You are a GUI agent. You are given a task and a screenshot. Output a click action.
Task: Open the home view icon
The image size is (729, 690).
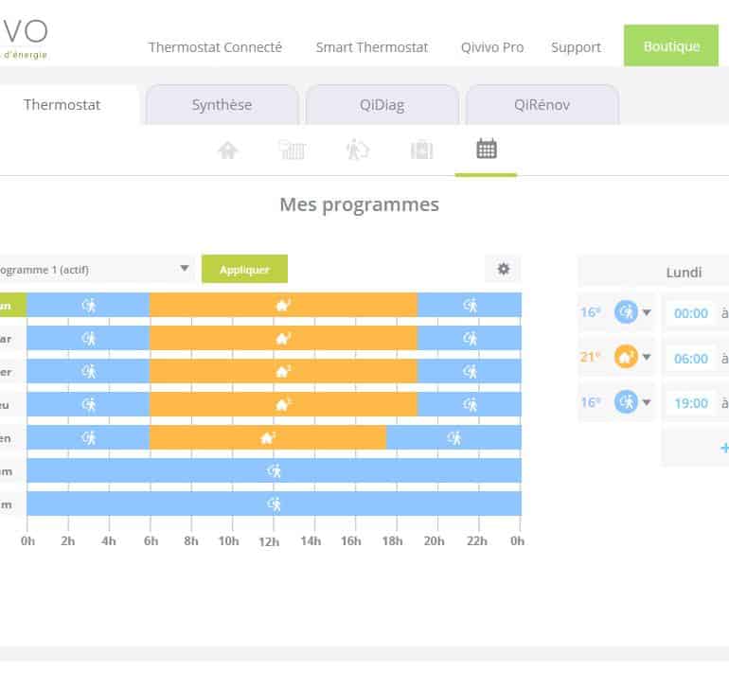point(227,150)
